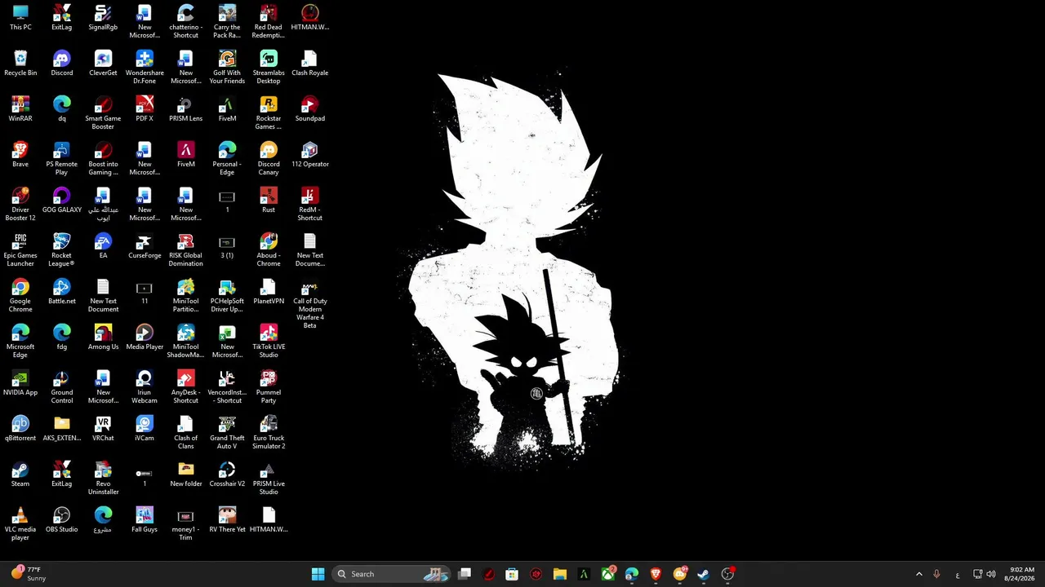Open Revo Uninstaller
This screenshot has width=1045, height=587.
pyautogui.click(x=103, y=479)
